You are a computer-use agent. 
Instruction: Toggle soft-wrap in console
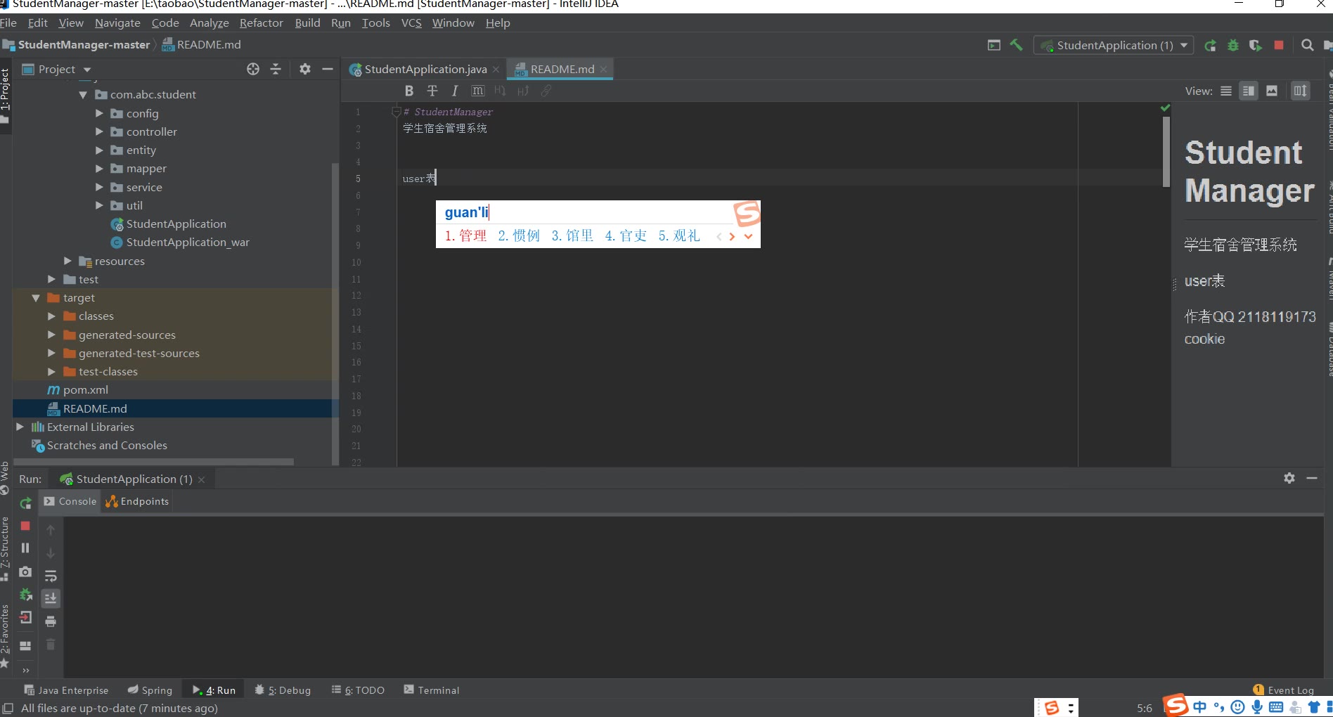click(x=51, y=576)
